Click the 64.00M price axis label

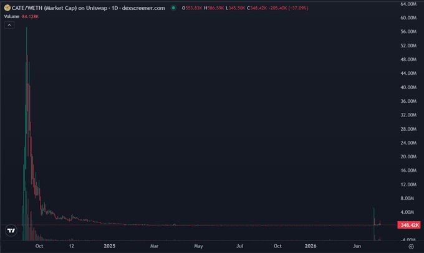(x=408, y=4)
